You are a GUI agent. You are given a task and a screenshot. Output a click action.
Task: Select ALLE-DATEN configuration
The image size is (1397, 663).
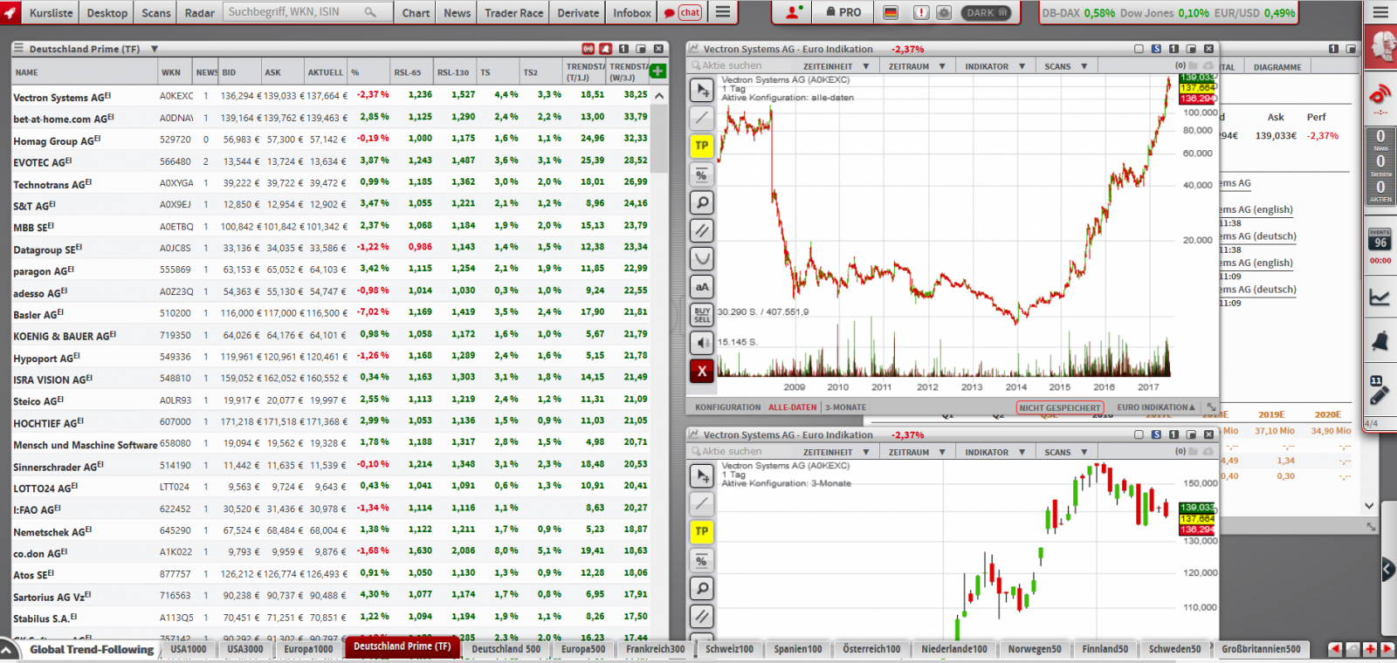(x=793, y=407)
